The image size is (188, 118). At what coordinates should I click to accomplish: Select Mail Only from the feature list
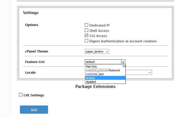point(91,67)
